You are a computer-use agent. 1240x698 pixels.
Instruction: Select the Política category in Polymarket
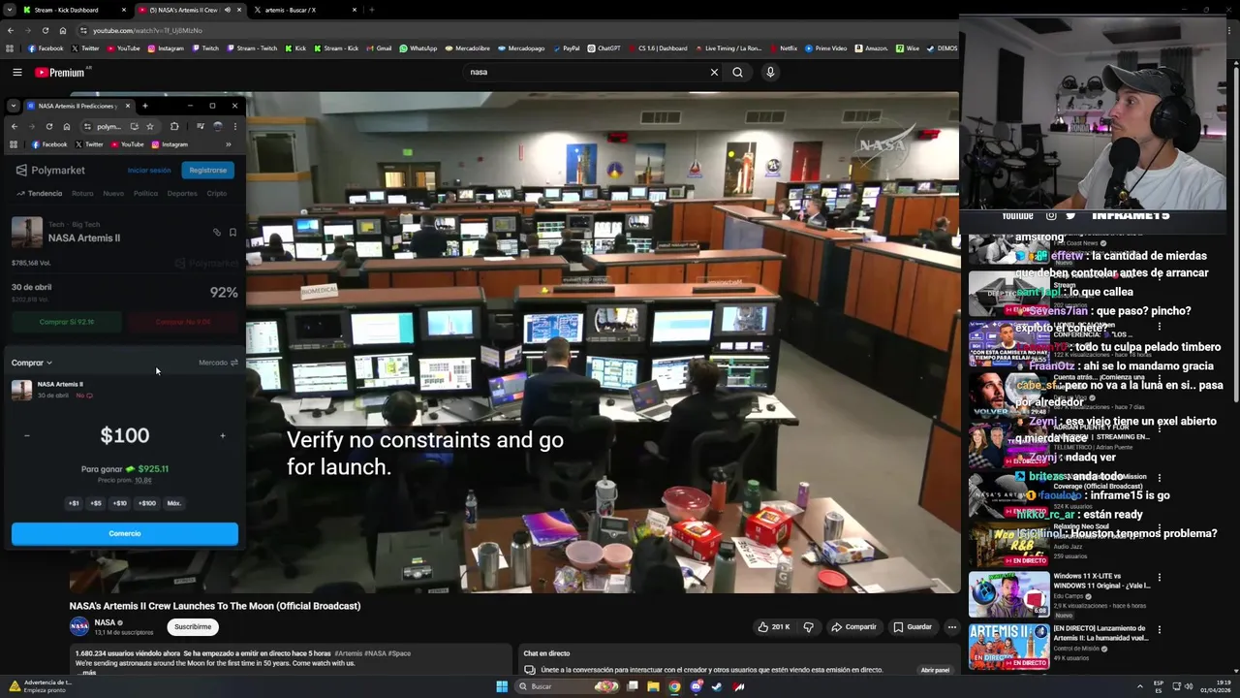(145, 193)
